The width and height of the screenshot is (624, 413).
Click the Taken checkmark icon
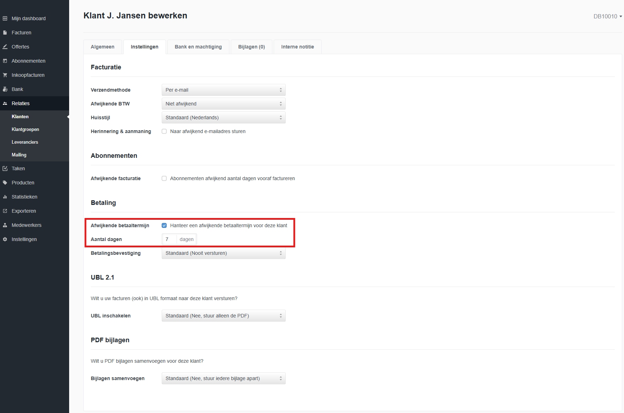point(5,168)
